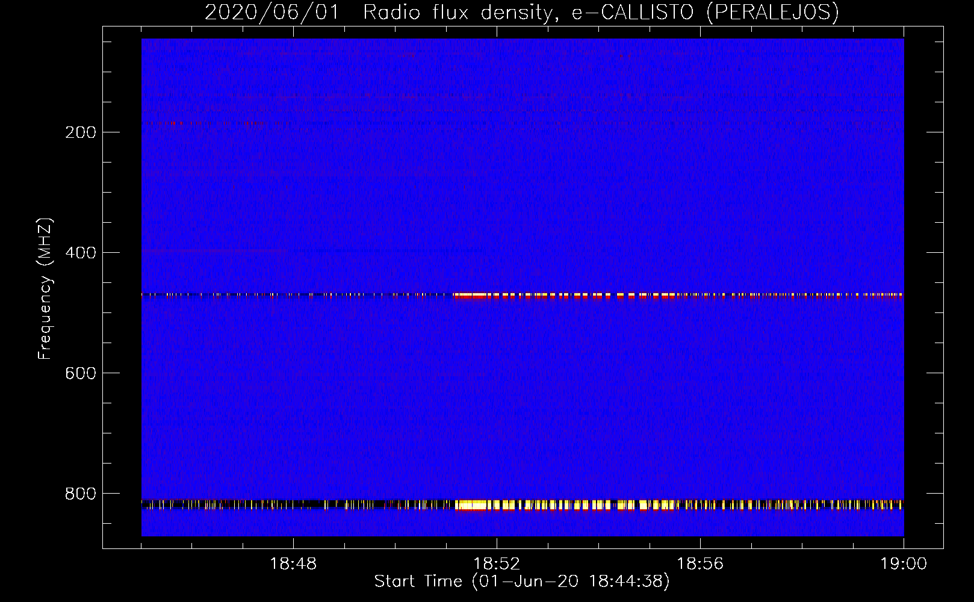Viewport: 974px width, 602px height.
Task: Click the '200' frequency tick label
Action: (x=81, y=132)
